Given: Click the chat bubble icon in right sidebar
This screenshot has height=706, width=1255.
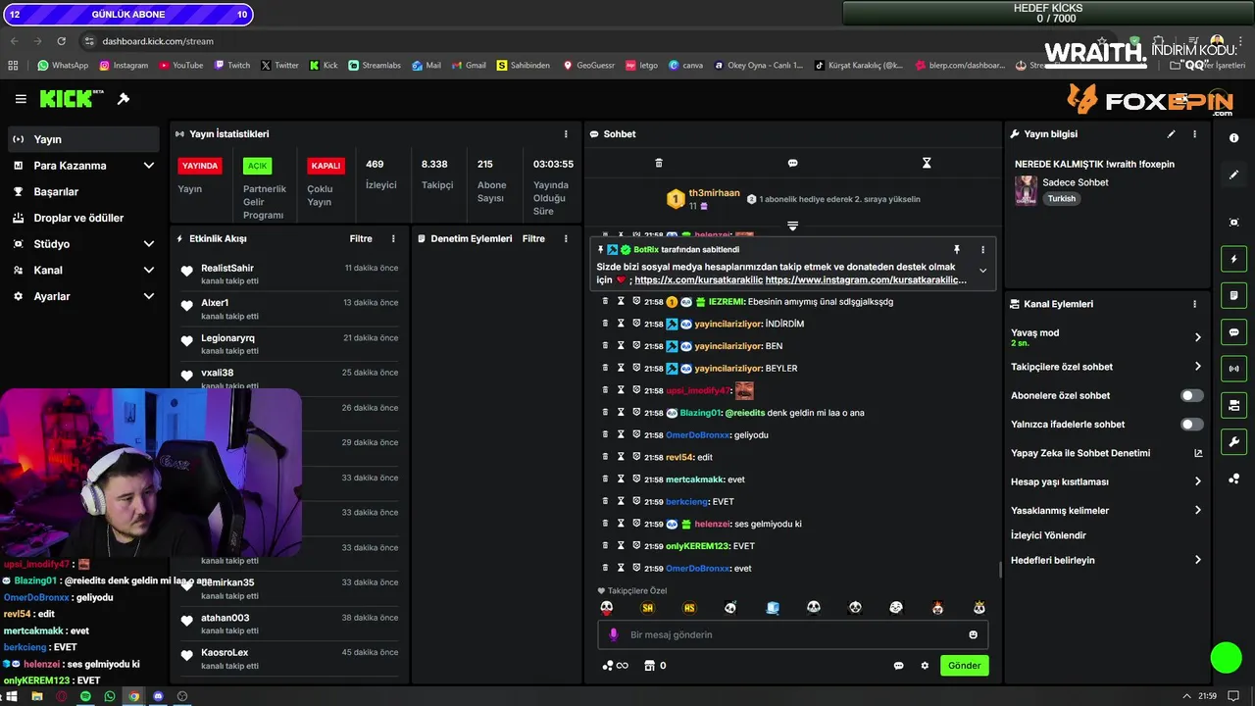Looking at the screenshot, I should point(1233,332).
